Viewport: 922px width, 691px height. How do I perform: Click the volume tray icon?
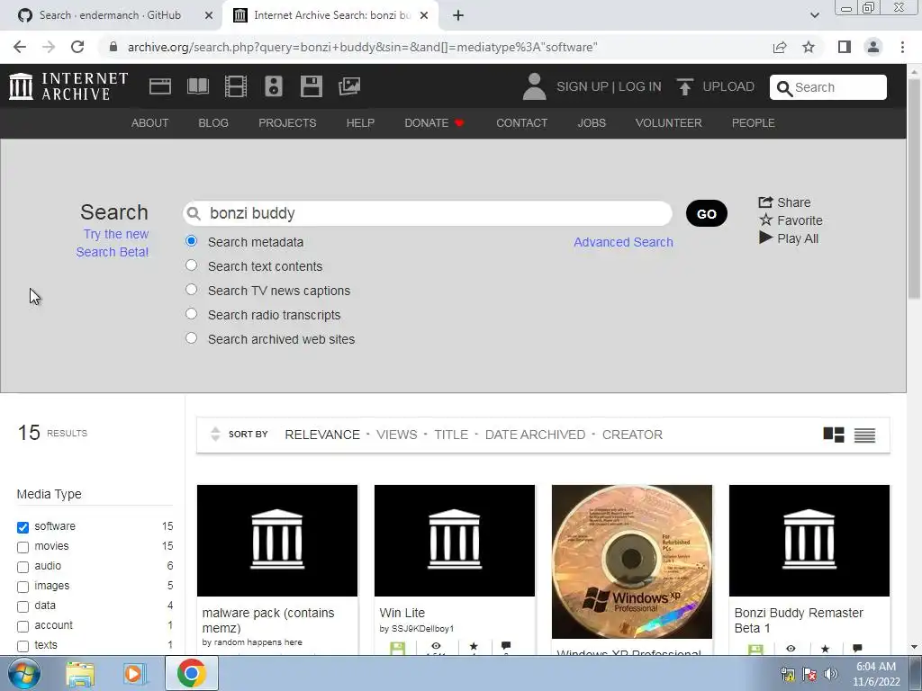(831, 674)
